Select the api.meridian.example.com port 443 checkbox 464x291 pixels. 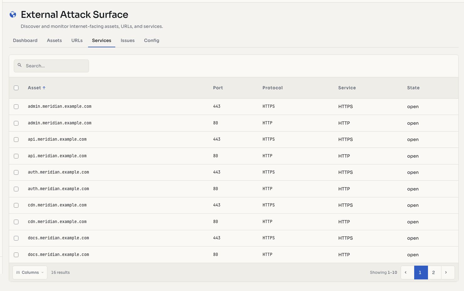(x=16, y=139)
